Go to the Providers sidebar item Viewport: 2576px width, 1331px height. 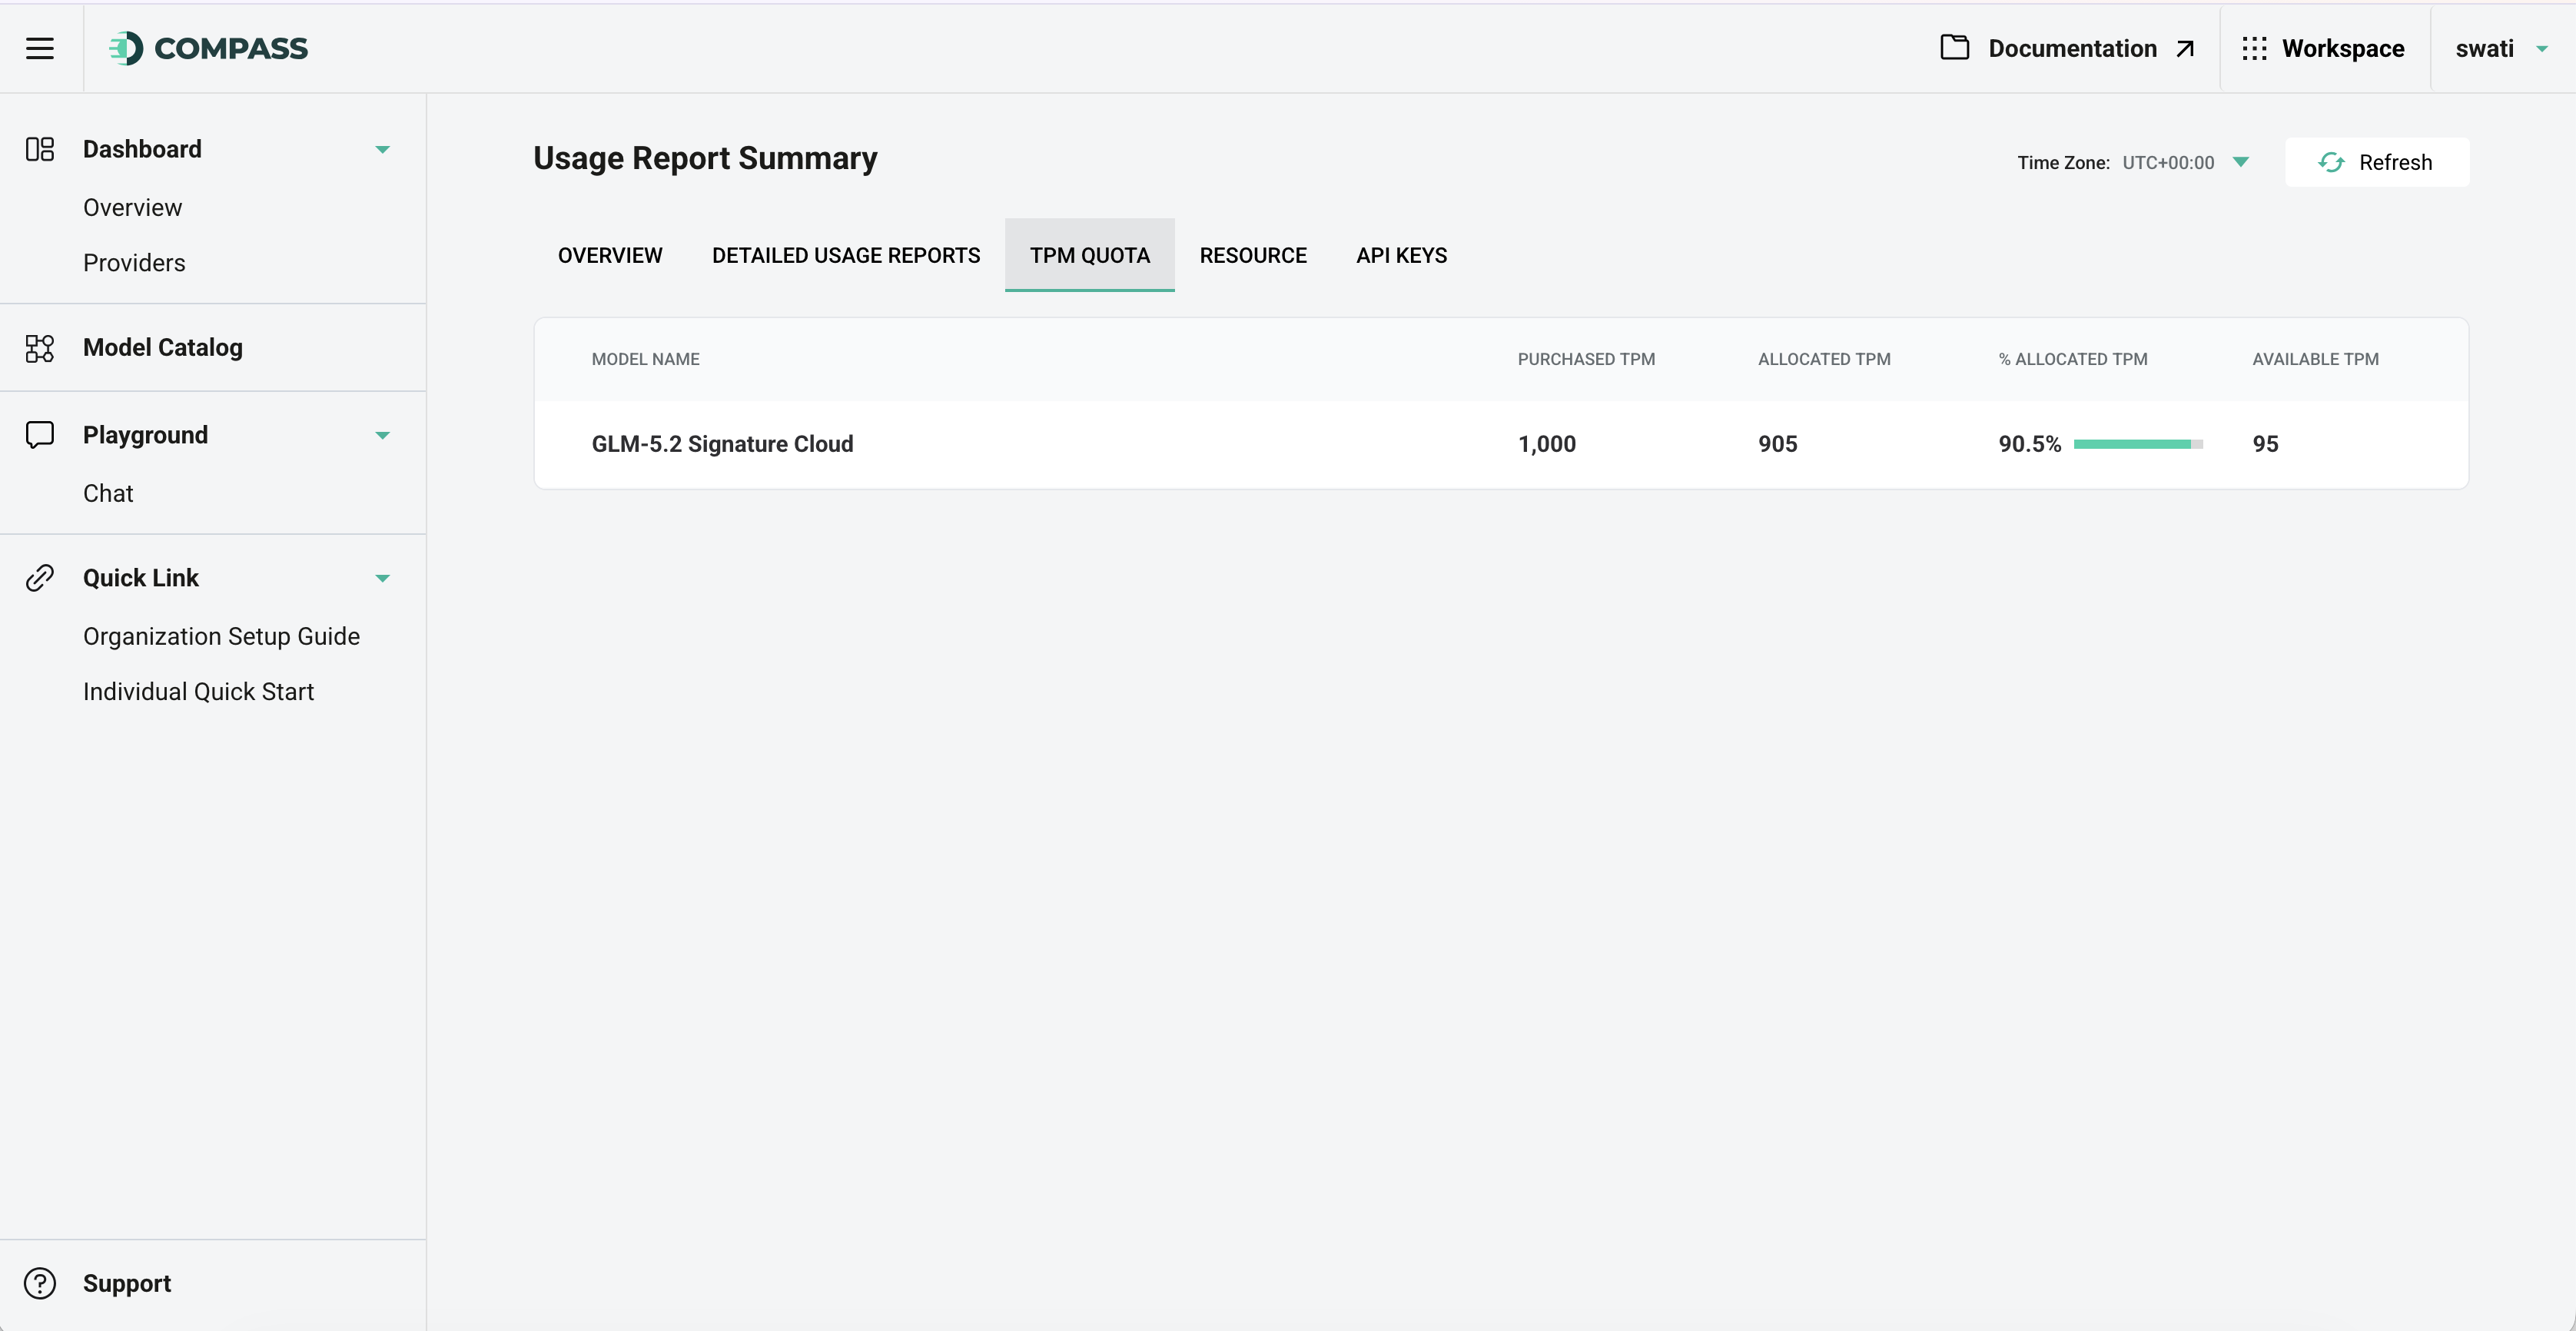[x=134, y=263]
